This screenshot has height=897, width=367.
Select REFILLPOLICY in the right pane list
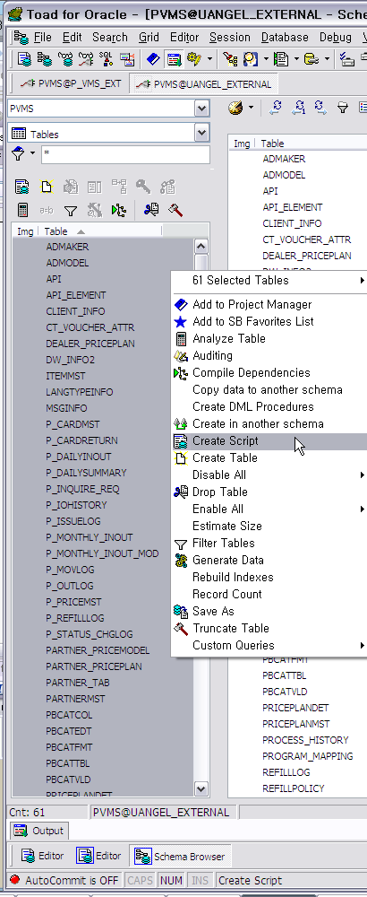click(x=294, y=788)
